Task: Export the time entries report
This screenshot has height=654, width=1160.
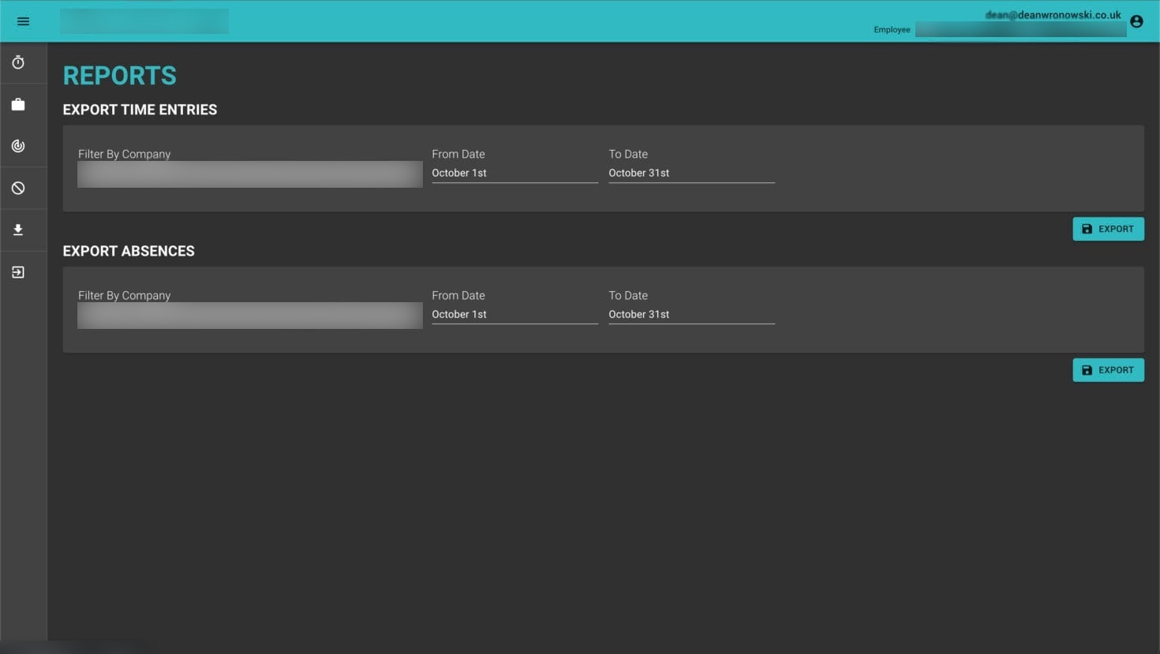Action: pos(1108,229)
